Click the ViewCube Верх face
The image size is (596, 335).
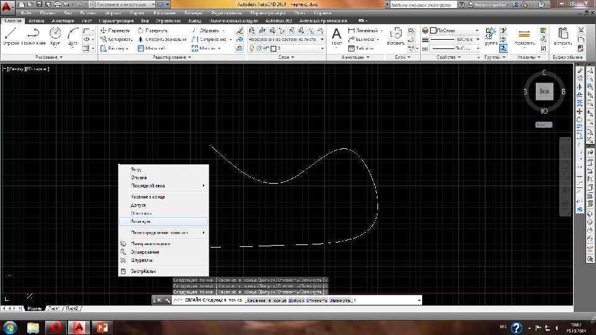pos(544,91)
